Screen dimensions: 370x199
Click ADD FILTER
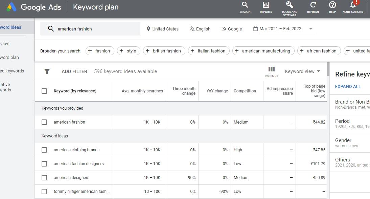[74, 71]
